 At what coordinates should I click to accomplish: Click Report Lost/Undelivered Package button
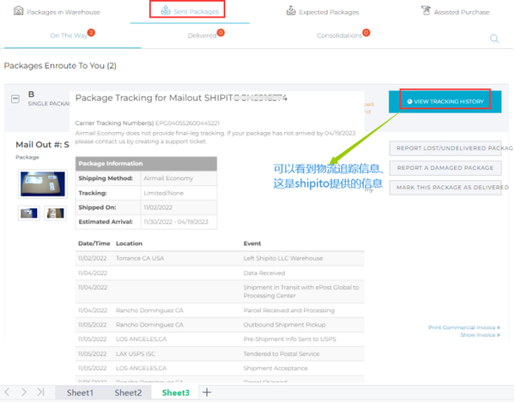pyautogui.click(x=445, y=148)
